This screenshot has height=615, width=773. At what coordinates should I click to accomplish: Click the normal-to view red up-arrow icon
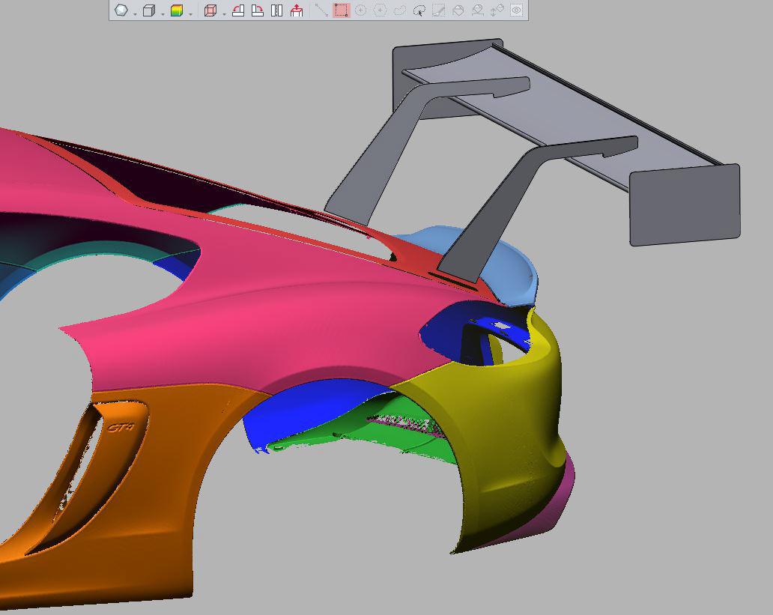pos(297,10)
